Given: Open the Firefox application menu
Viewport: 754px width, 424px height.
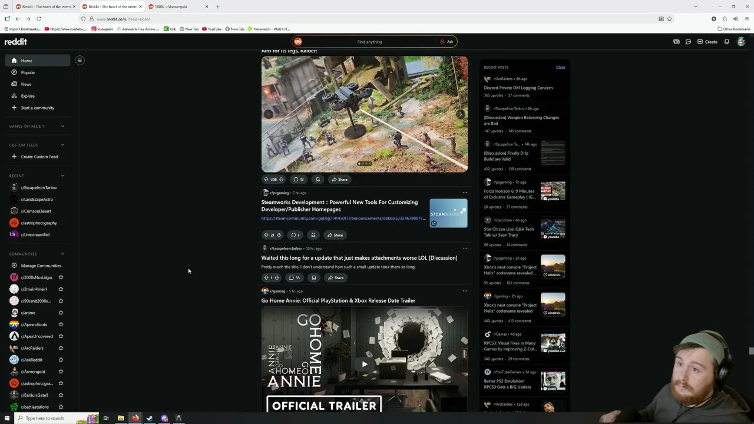Looking at the screenshot, I should click(x=746, y=19).
